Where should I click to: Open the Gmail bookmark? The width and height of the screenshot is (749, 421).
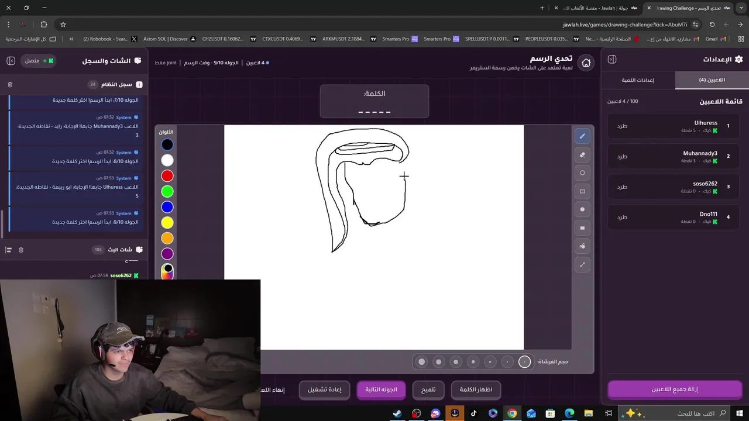(716, 39)
